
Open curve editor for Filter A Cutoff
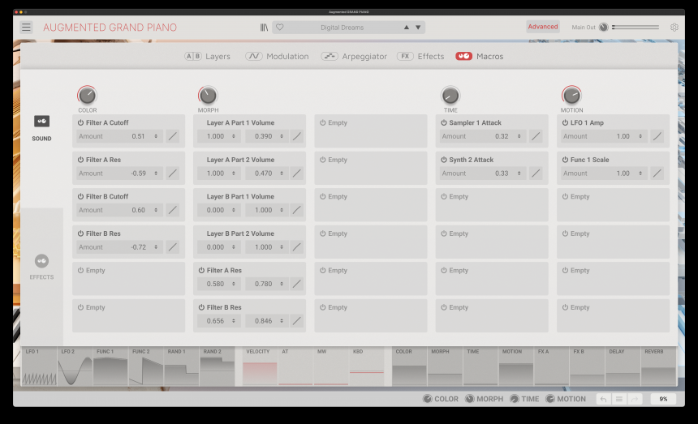tap(173, 136)
